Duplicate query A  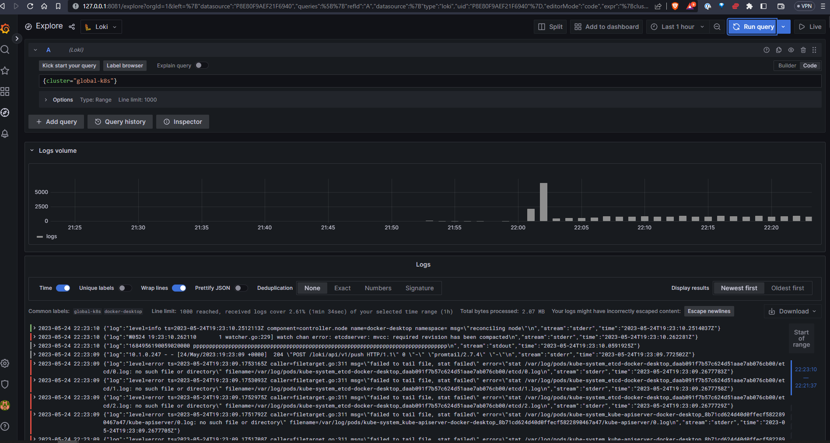(779, 50)
